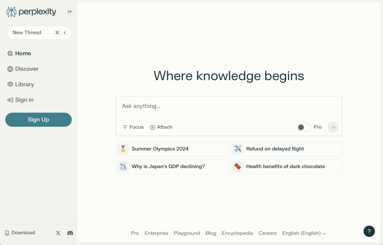Focus the Ask anything input field
The image size is (383, 245).
(x=229, y=106)
